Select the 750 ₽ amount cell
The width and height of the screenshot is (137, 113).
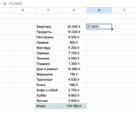[x=74, y=74]
